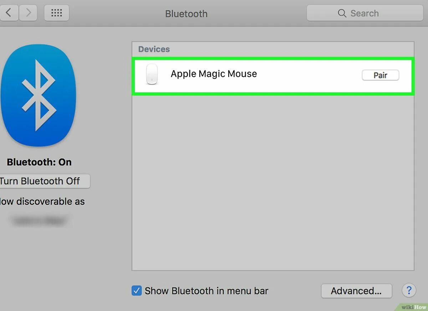Click the Show Bluetooth in menu bar label
This screenshot has width=428, height=311.
pyautogui.click(x=206, y=291)
